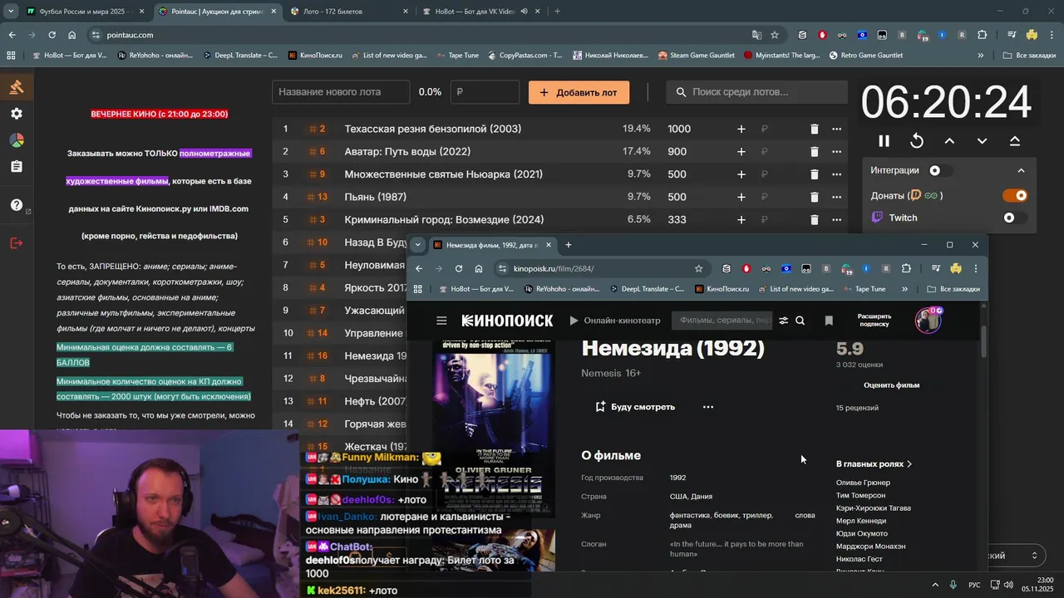Click Буду смотреть for Немезида

[635, 407]
